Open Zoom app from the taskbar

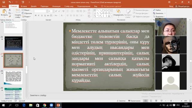click(51, 105)
